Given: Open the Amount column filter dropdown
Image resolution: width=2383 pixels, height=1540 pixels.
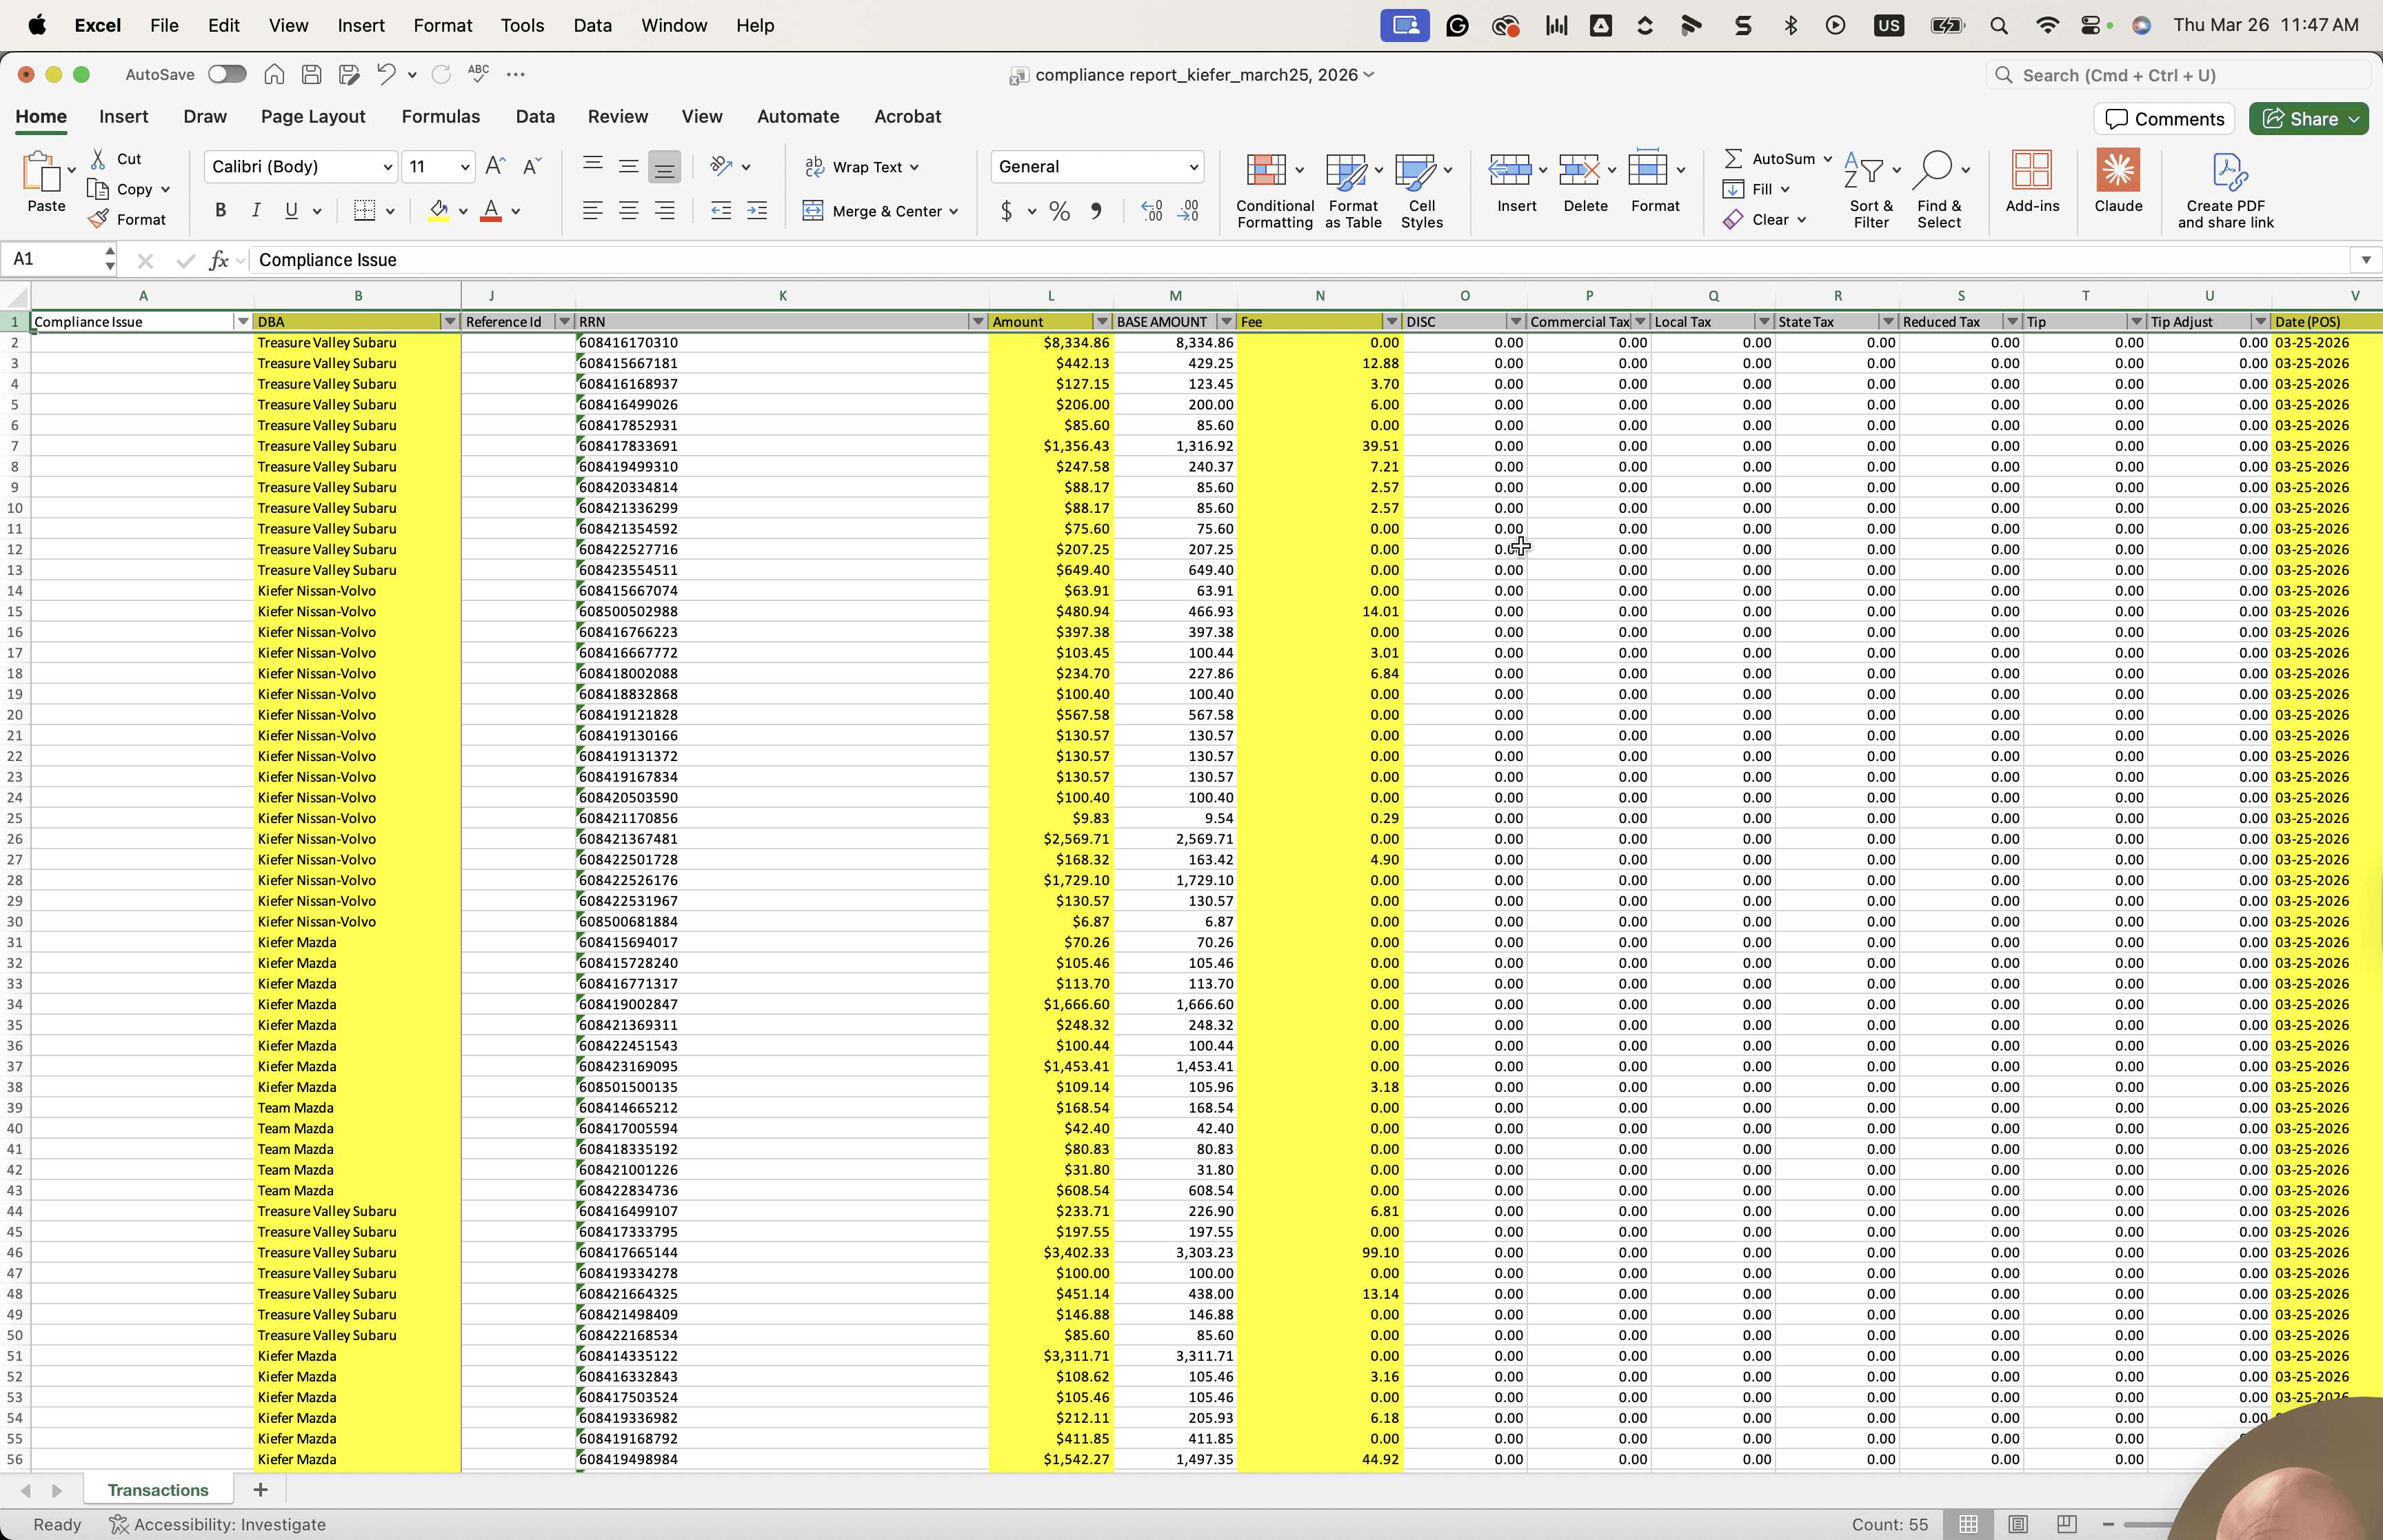Looking at the screenshot, I should point(1102,322).
